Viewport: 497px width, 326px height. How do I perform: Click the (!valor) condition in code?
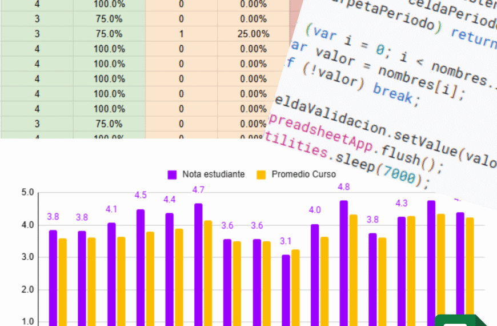tap(333, 76)
